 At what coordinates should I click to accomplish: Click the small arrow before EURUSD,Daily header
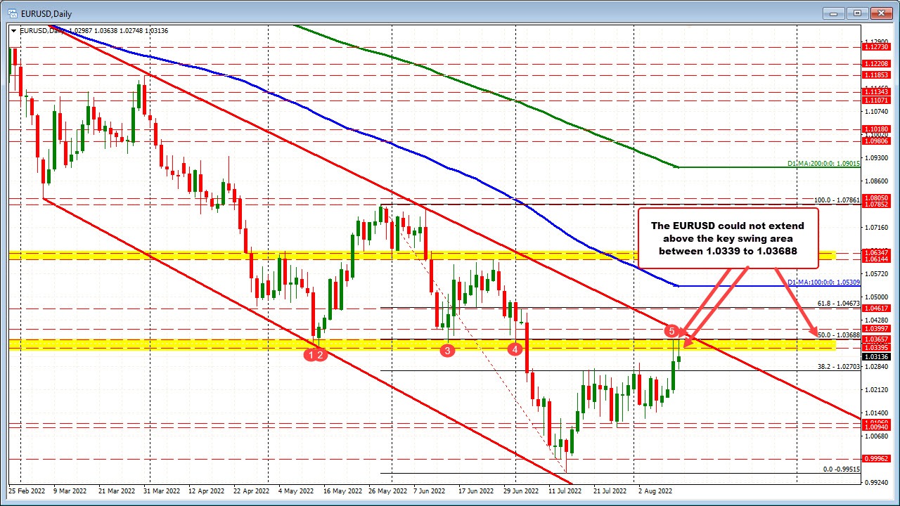click(x=14, y=31)
